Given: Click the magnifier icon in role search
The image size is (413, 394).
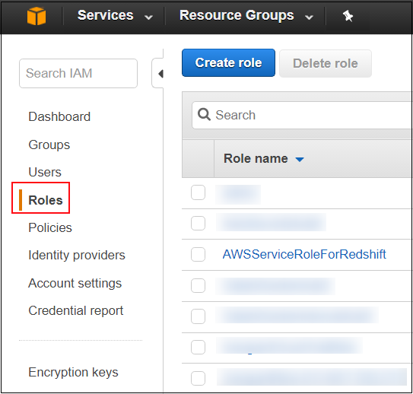Looking at the screenshot, I should tap(204, 115).
